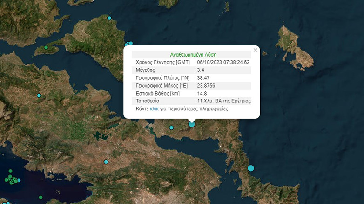Select the green marker on the western islet
The image size is (364, 204).
[46, 47]
